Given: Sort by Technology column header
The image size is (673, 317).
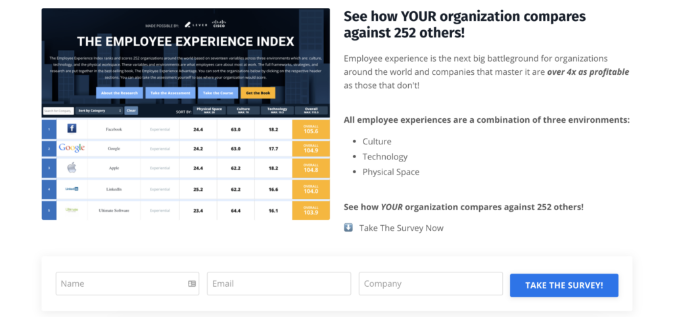Looking at the screenshot, I should click(277, 110).
